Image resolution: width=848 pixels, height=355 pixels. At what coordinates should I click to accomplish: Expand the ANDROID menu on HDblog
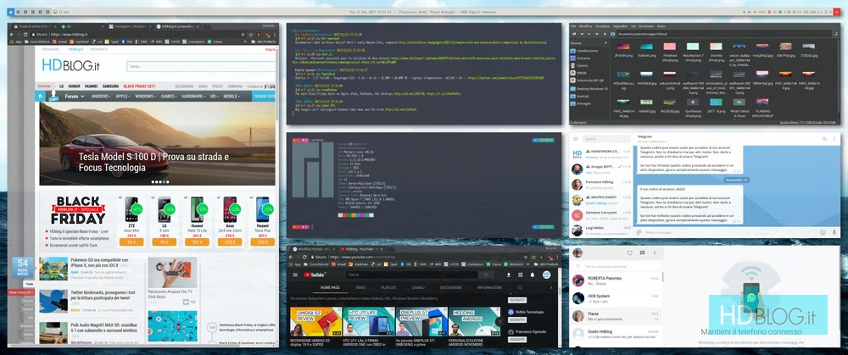tap(102, 97)
